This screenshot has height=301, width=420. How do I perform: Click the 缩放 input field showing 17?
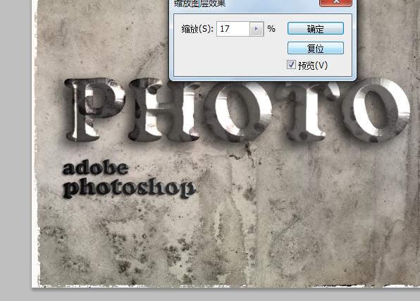[233, 29]
